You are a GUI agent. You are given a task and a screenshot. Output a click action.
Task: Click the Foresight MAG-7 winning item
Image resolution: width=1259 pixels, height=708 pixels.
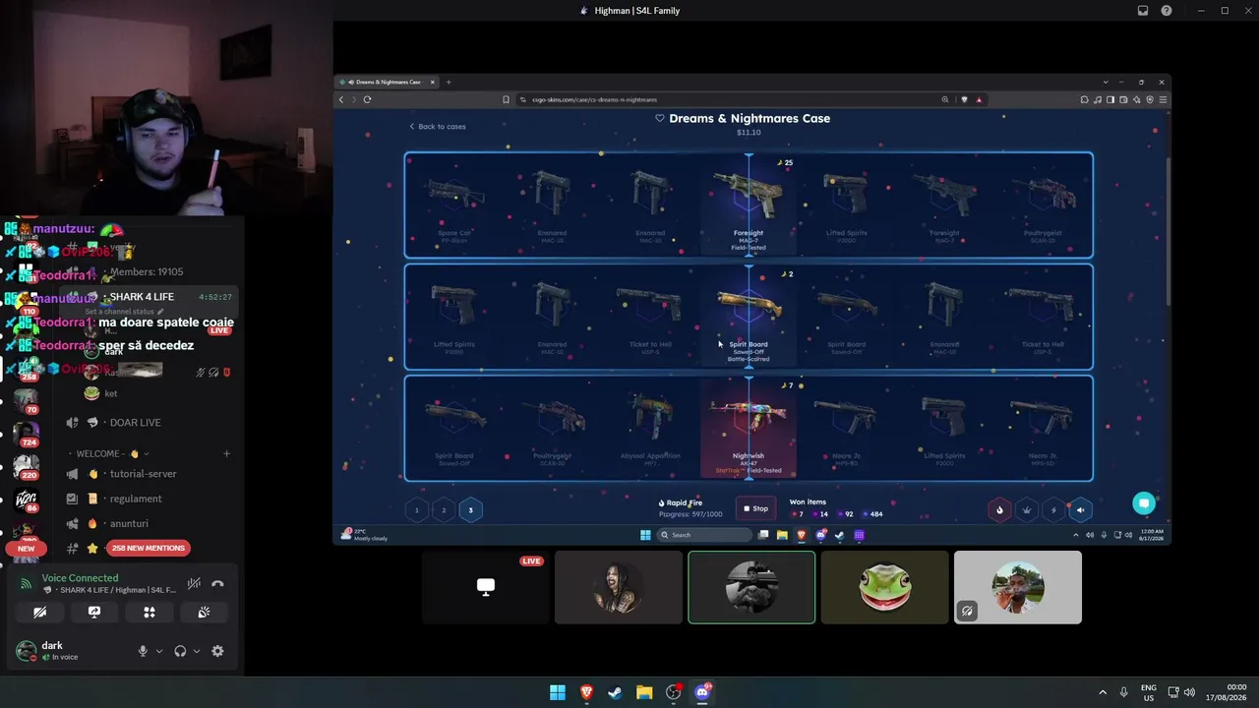click(749, 205)
